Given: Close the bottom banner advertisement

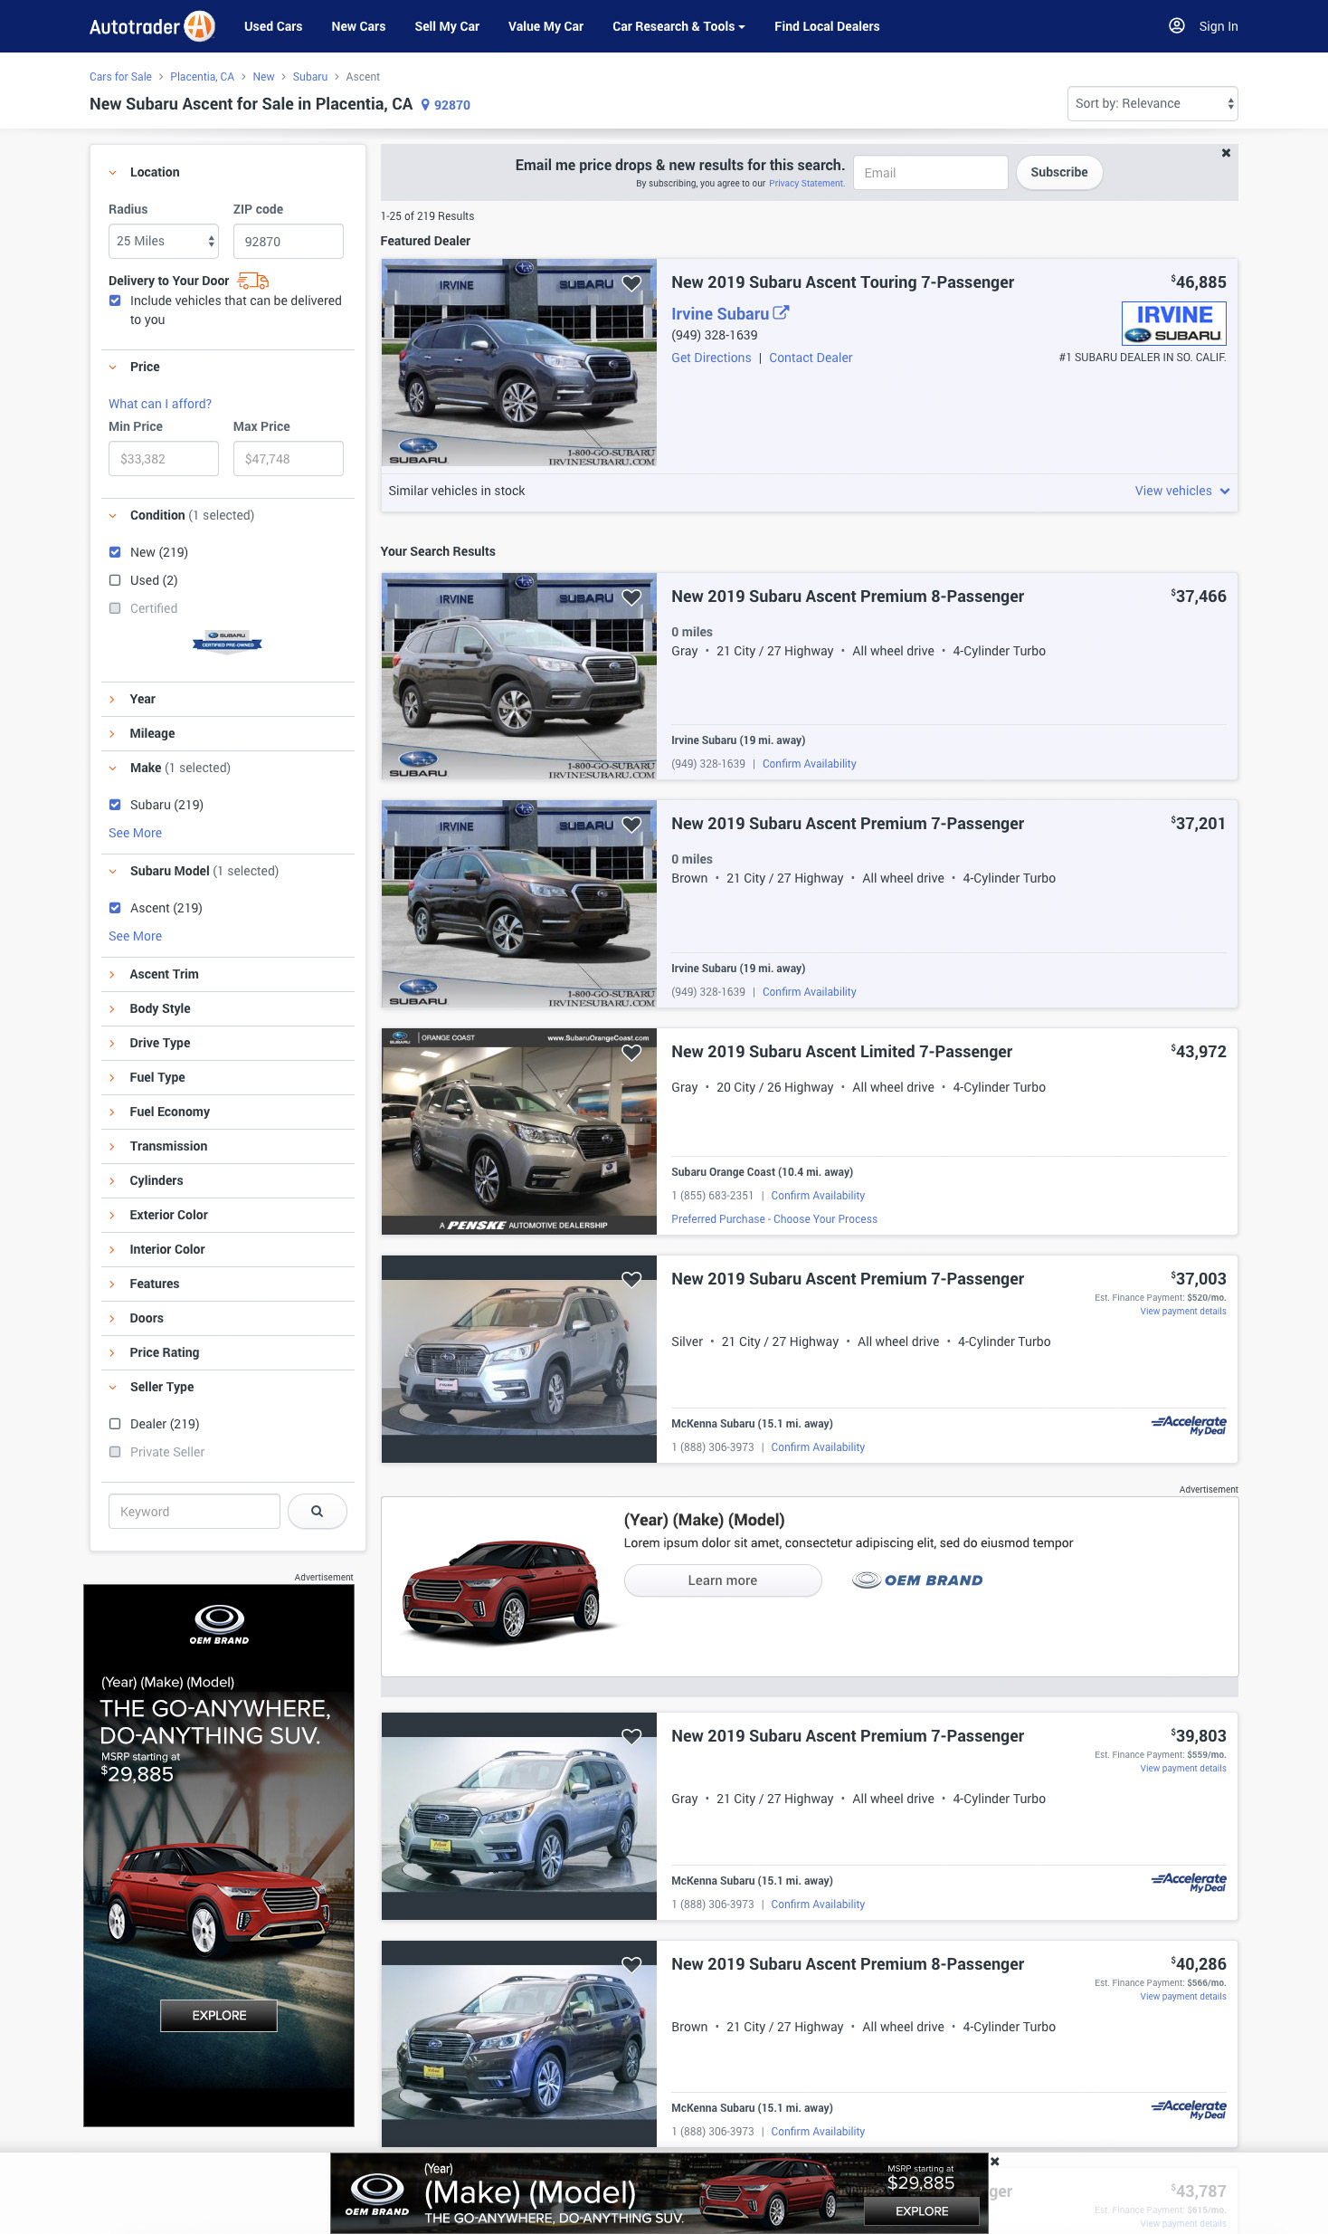Looking at the screenshot, I should tap(995, 2161).
